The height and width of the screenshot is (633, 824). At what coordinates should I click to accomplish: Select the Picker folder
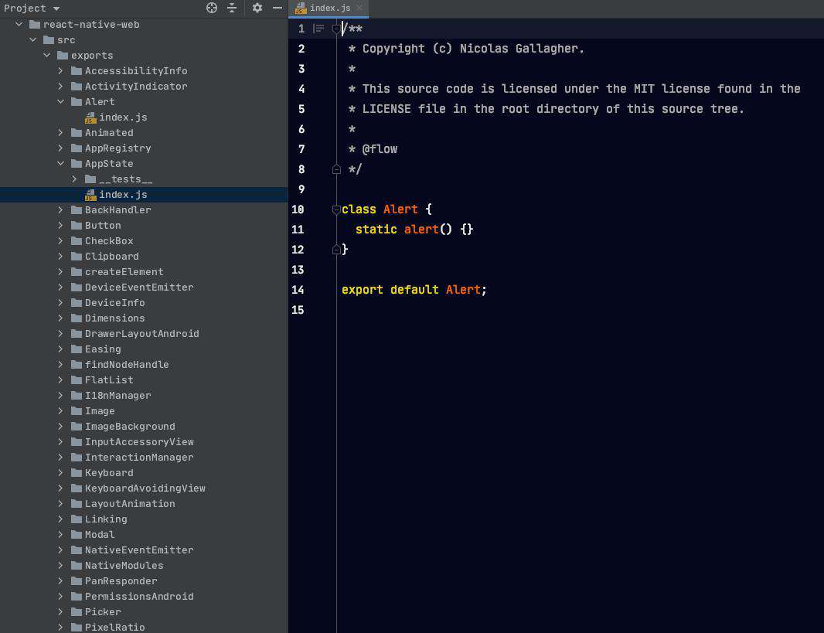click(x=103, y=611)
